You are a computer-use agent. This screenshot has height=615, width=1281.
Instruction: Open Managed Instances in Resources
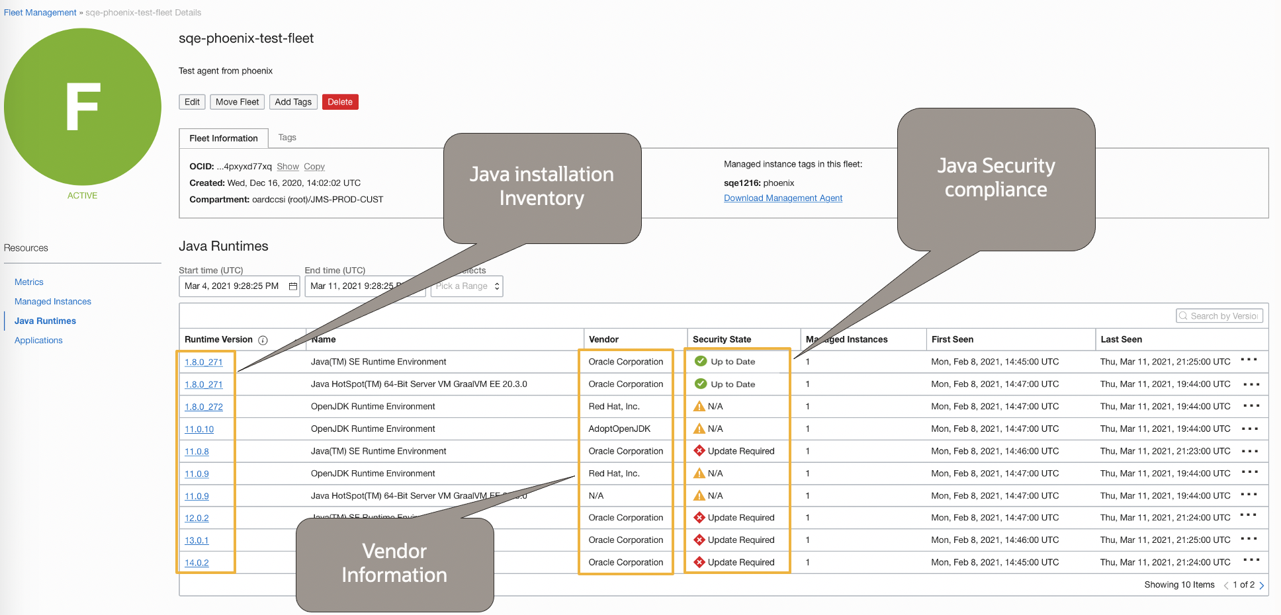53,302
